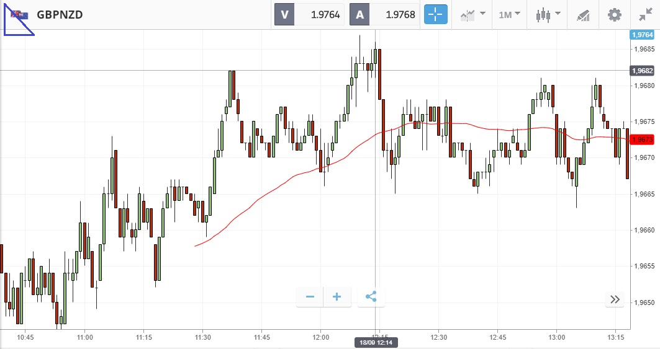Click the GBPNZD flag icon
Image resolution: width=660 pixels, height=349 pixels.
click(x=19, y=14)
